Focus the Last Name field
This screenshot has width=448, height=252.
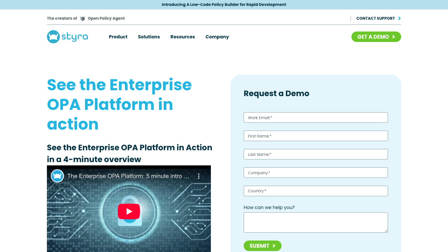point(316,154)
